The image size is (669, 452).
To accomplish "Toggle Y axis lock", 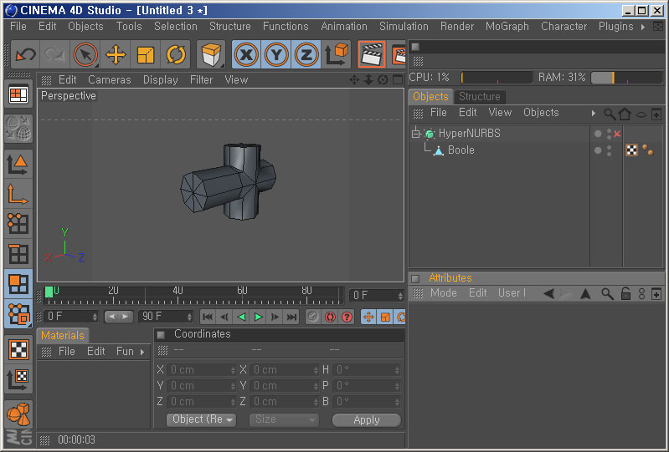I will click(276, 54).
